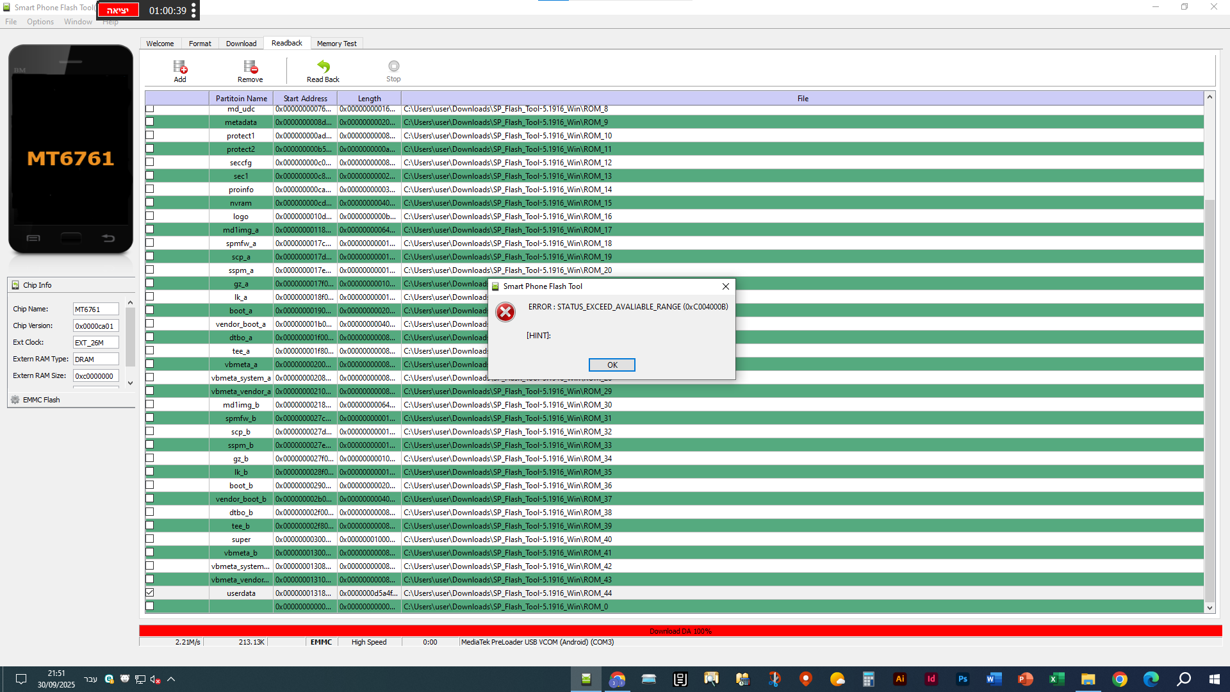The image size is (1230, 692).
Task: Click the Remove entry icon
Action: pos(250,67)
